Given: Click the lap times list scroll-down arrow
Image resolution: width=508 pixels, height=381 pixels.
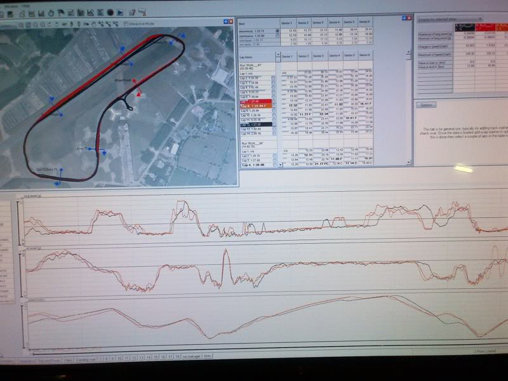Looking at the screenshot, I should pos(280,164).
